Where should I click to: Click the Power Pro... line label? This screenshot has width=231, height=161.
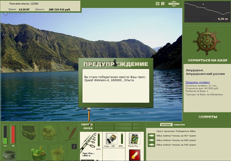tap(134, 146)
